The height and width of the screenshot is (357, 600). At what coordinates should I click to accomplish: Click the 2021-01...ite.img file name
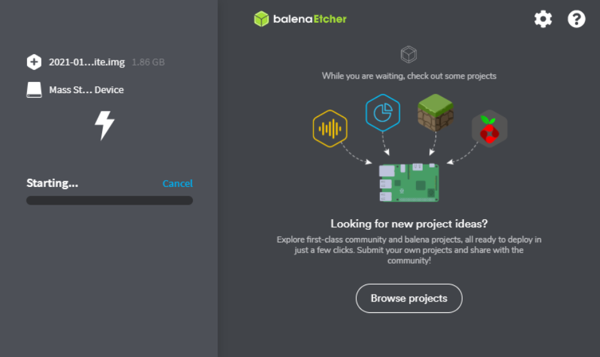(x=87, y=62)
